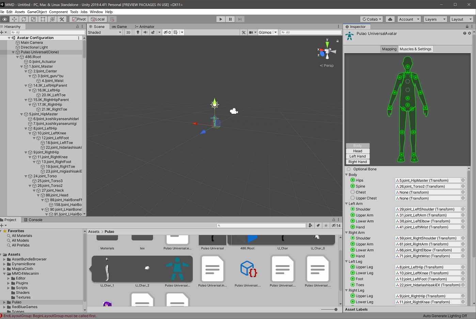This screenshot has width=476, height=319.
Task: Select the Move tool
Action: [14, 19]
